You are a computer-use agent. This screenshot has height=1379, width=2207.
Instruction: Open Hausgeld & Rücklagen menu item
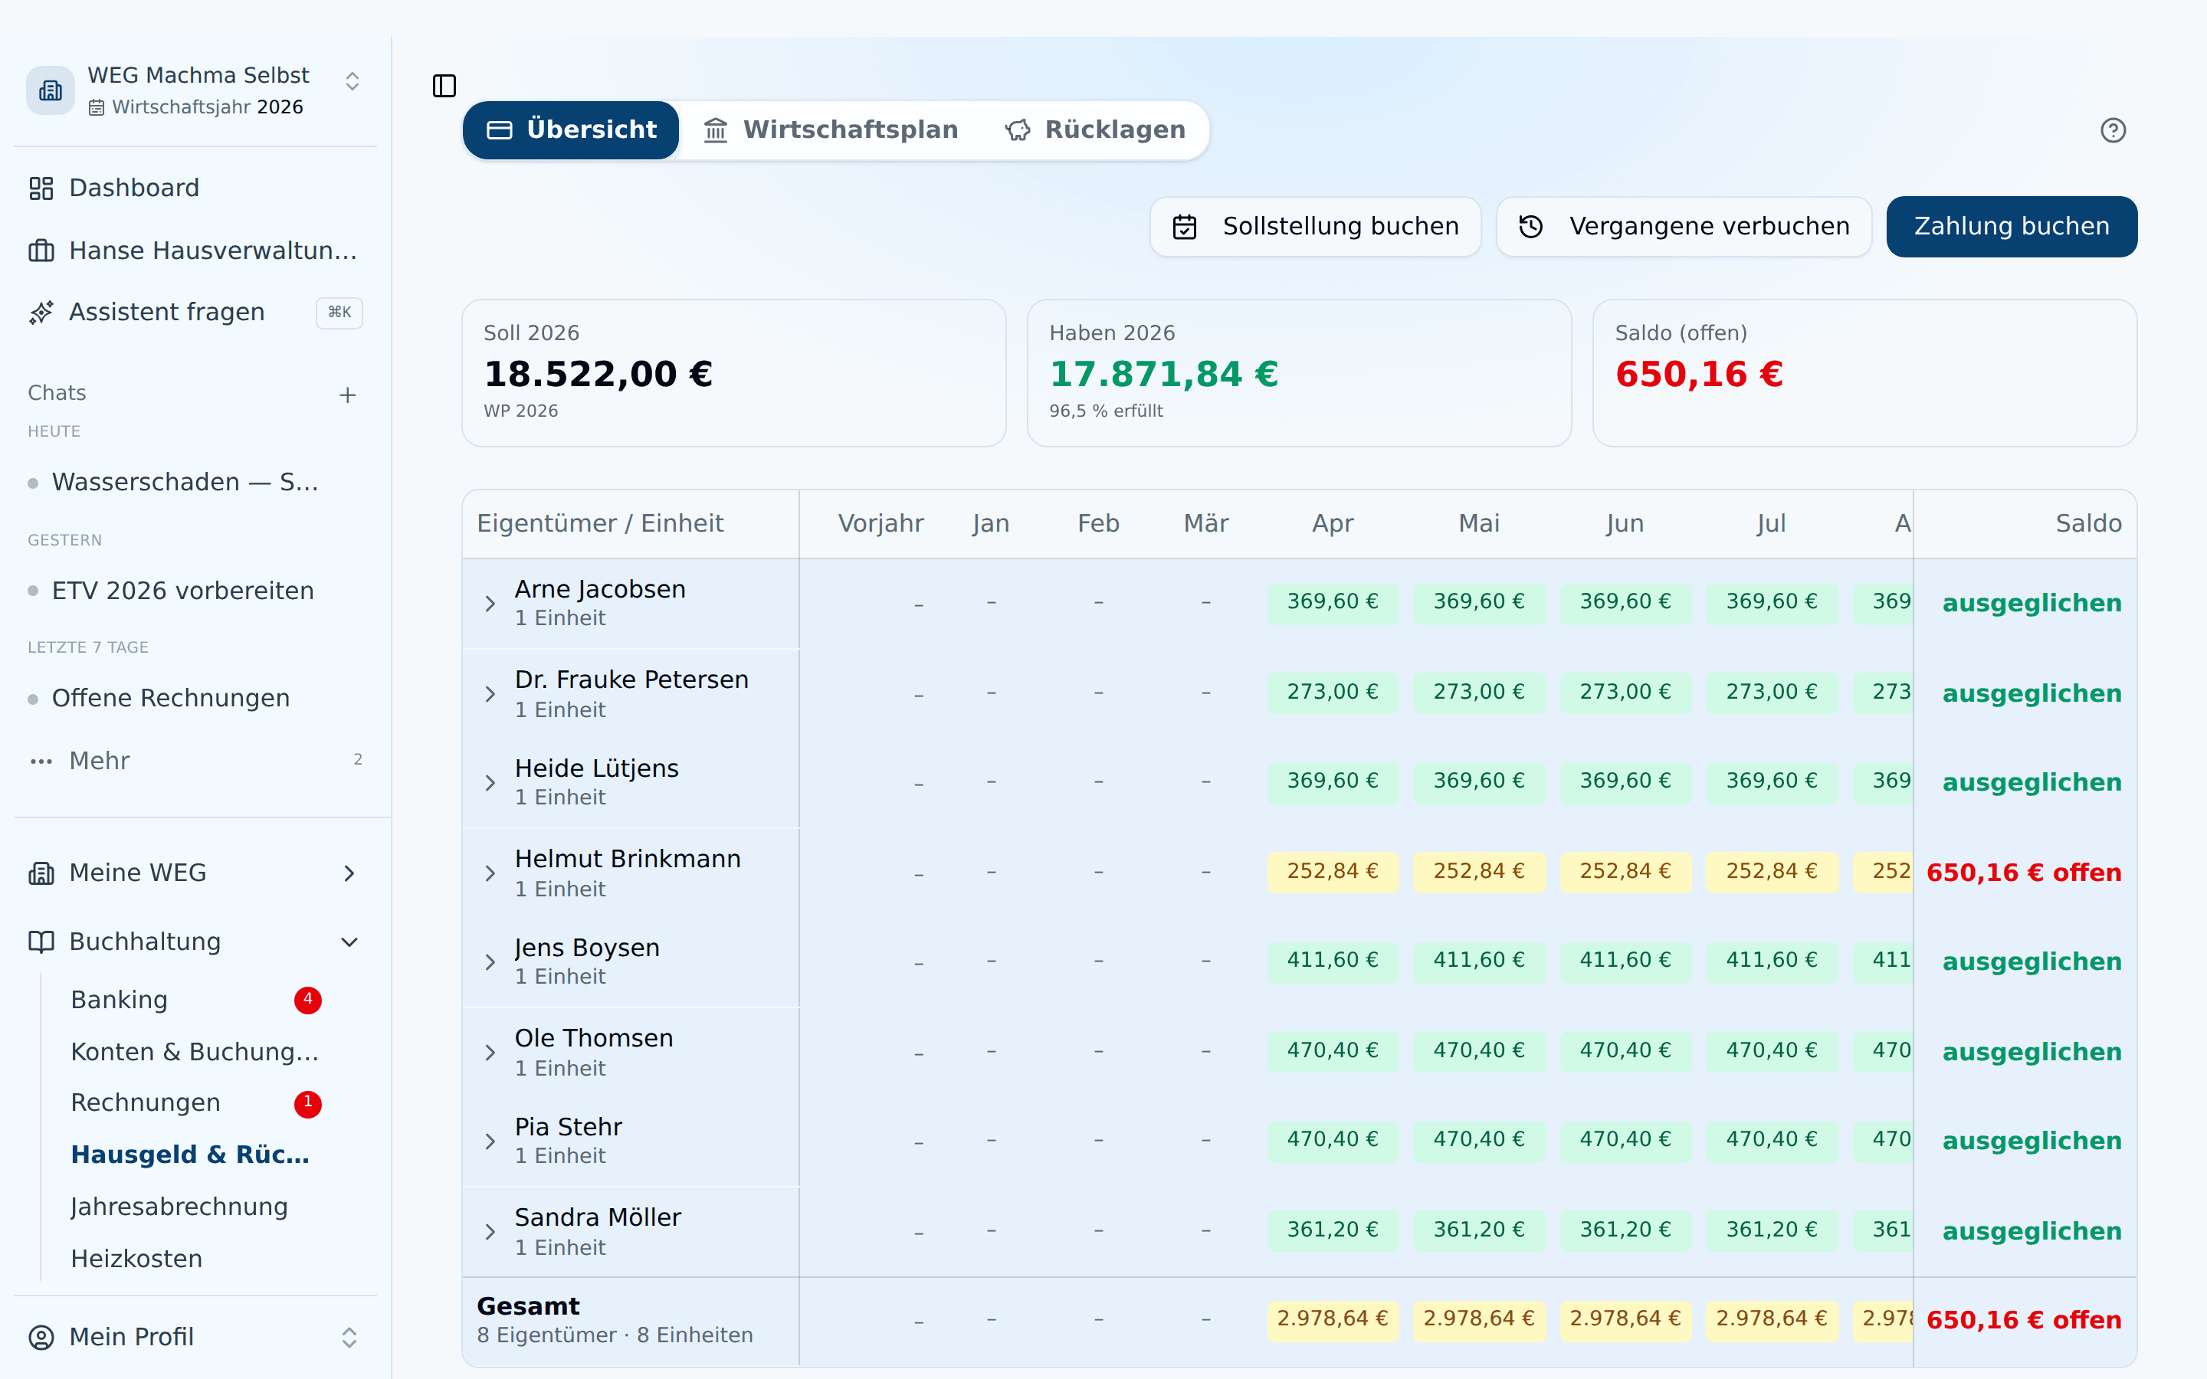190,1155
